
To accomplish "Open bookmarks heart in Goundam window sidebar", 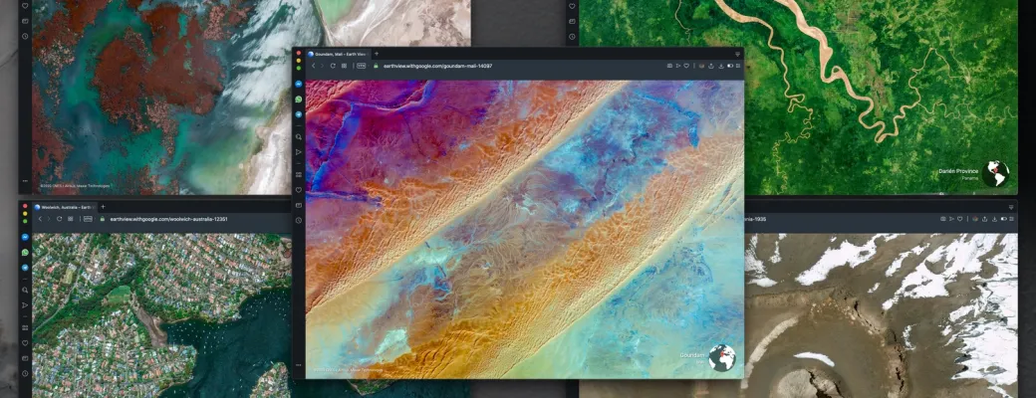I will (x=299, y=190).
